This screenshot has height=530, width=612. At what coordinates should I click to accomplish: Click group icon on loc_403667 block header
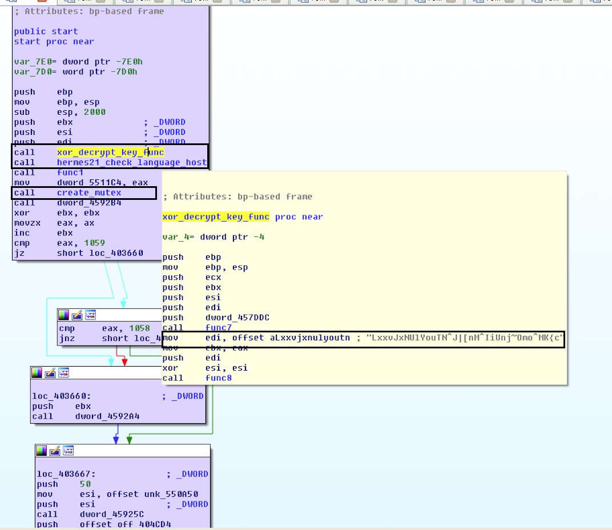[x=69, y=451]
